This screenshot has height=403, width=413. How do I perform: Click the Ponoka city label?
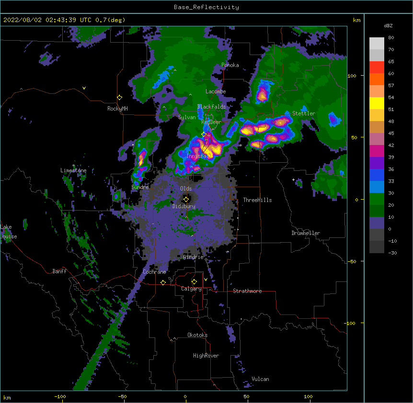(230, 65)
